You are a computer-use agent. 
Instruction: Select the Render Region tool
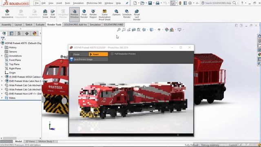[x=93, y=13]
